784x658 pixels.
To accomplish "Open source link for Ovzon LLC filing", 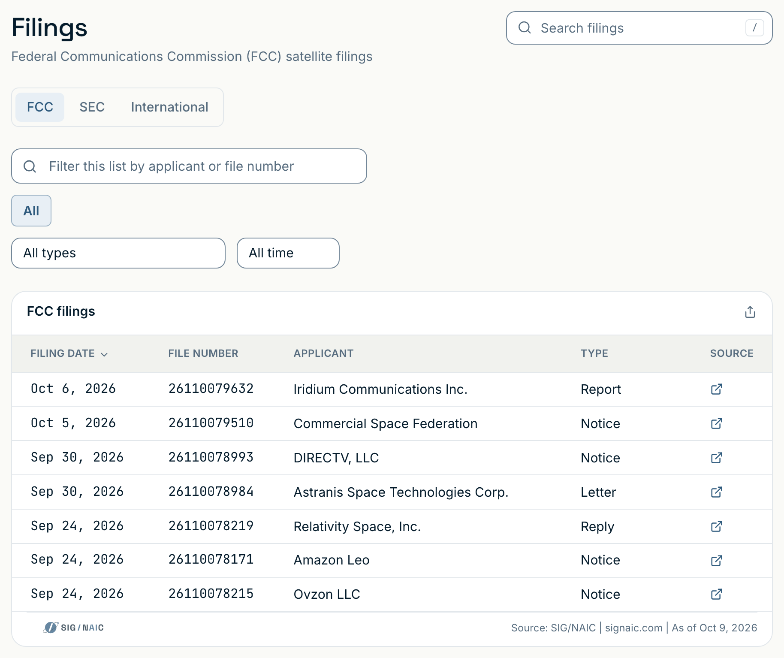I will [x=716, y=594].
